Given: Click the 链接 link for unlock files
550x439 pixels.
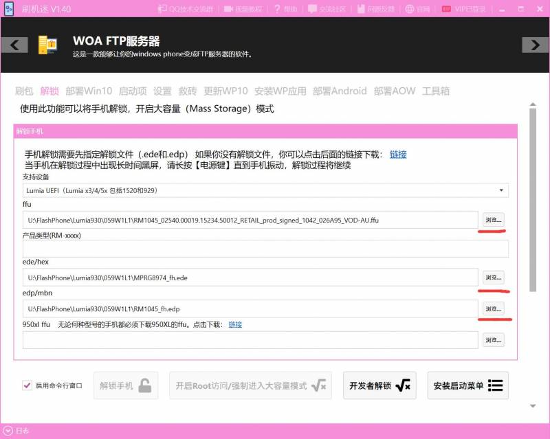Looking at the screenshot, I should pyautogui.click(x=398, y=155).
